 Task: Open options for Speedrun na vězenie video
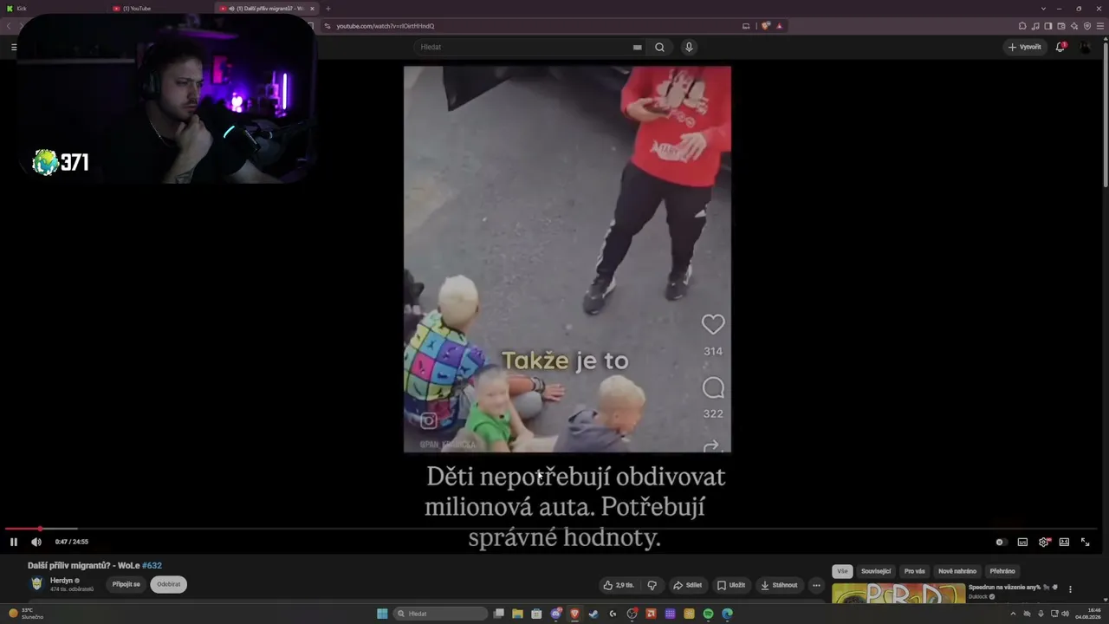[x=1070, y=589]
